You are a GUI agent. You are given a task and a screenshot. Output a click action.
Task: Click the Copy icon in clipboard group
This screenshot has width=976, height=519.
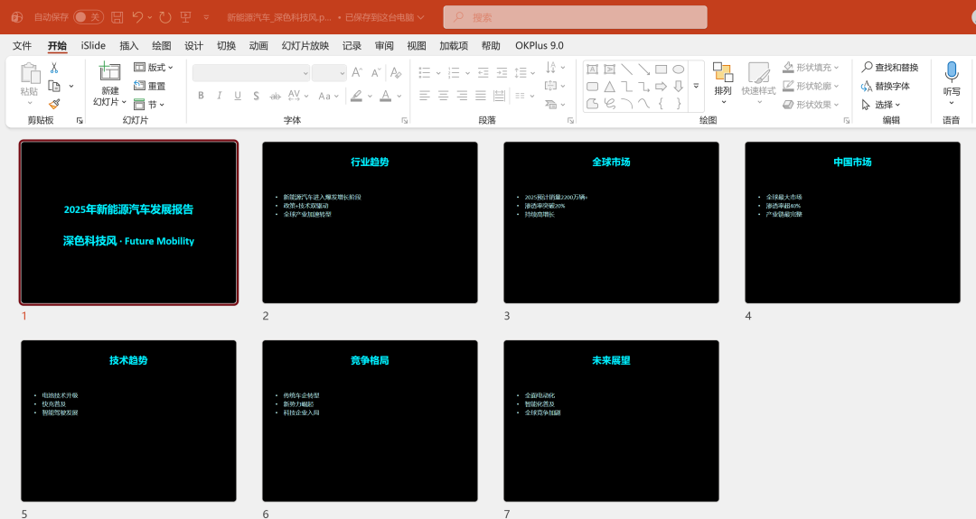pos(54,86)
